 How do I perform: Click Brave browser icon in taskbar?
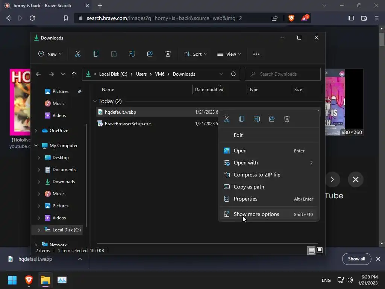coord(29,280)
